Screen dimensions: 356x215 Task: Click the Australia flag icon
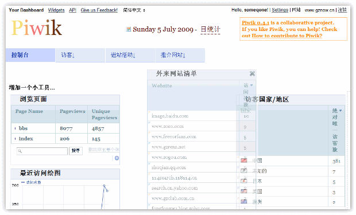[x=243, y=202]
